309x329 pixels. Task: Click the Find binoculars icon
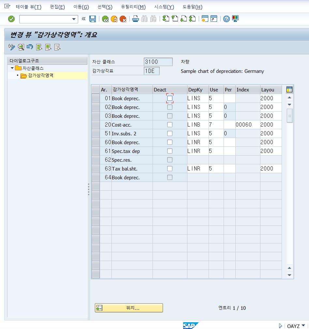pyautogui.click(x=144, y=19)
